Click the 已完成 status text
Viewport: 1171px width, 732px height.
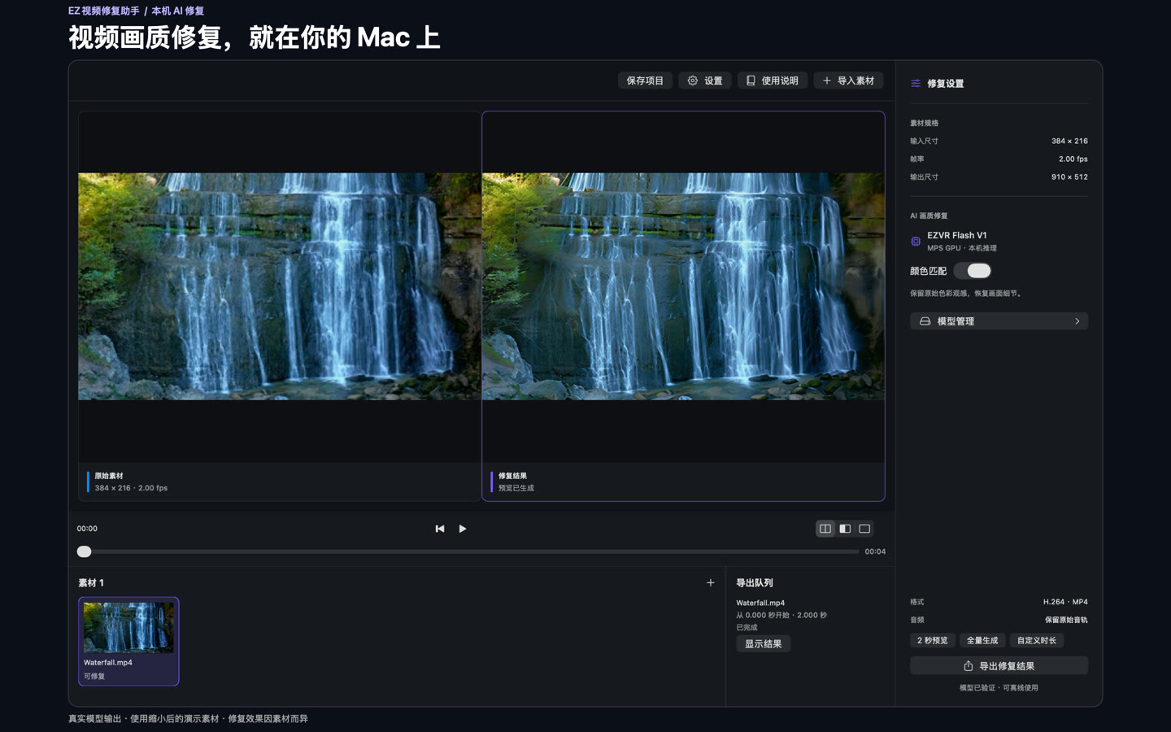[x=747, y=627]
